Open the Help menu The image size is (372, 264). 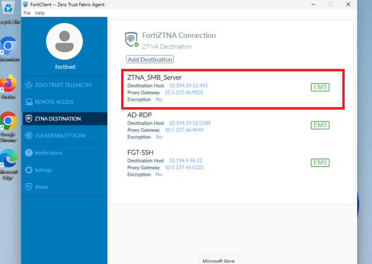[x=40, y=13]
